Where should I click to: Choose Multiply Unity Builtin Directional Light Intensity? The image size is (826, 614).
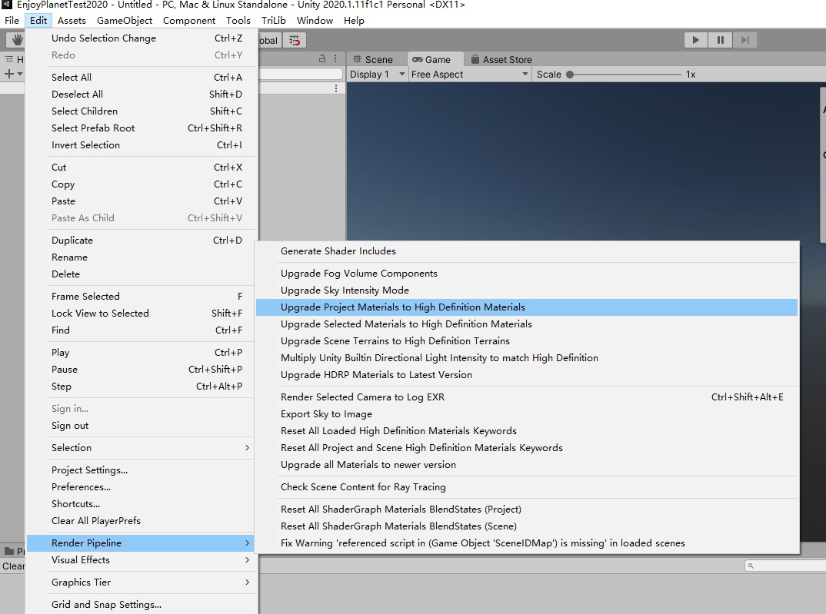(527, 358)
